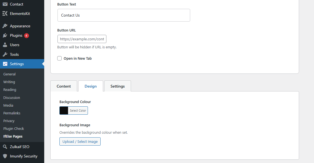Click the Upload / Select Image button
The width and height of the screenshot is (314, 163).
click(x=80, y=141)
